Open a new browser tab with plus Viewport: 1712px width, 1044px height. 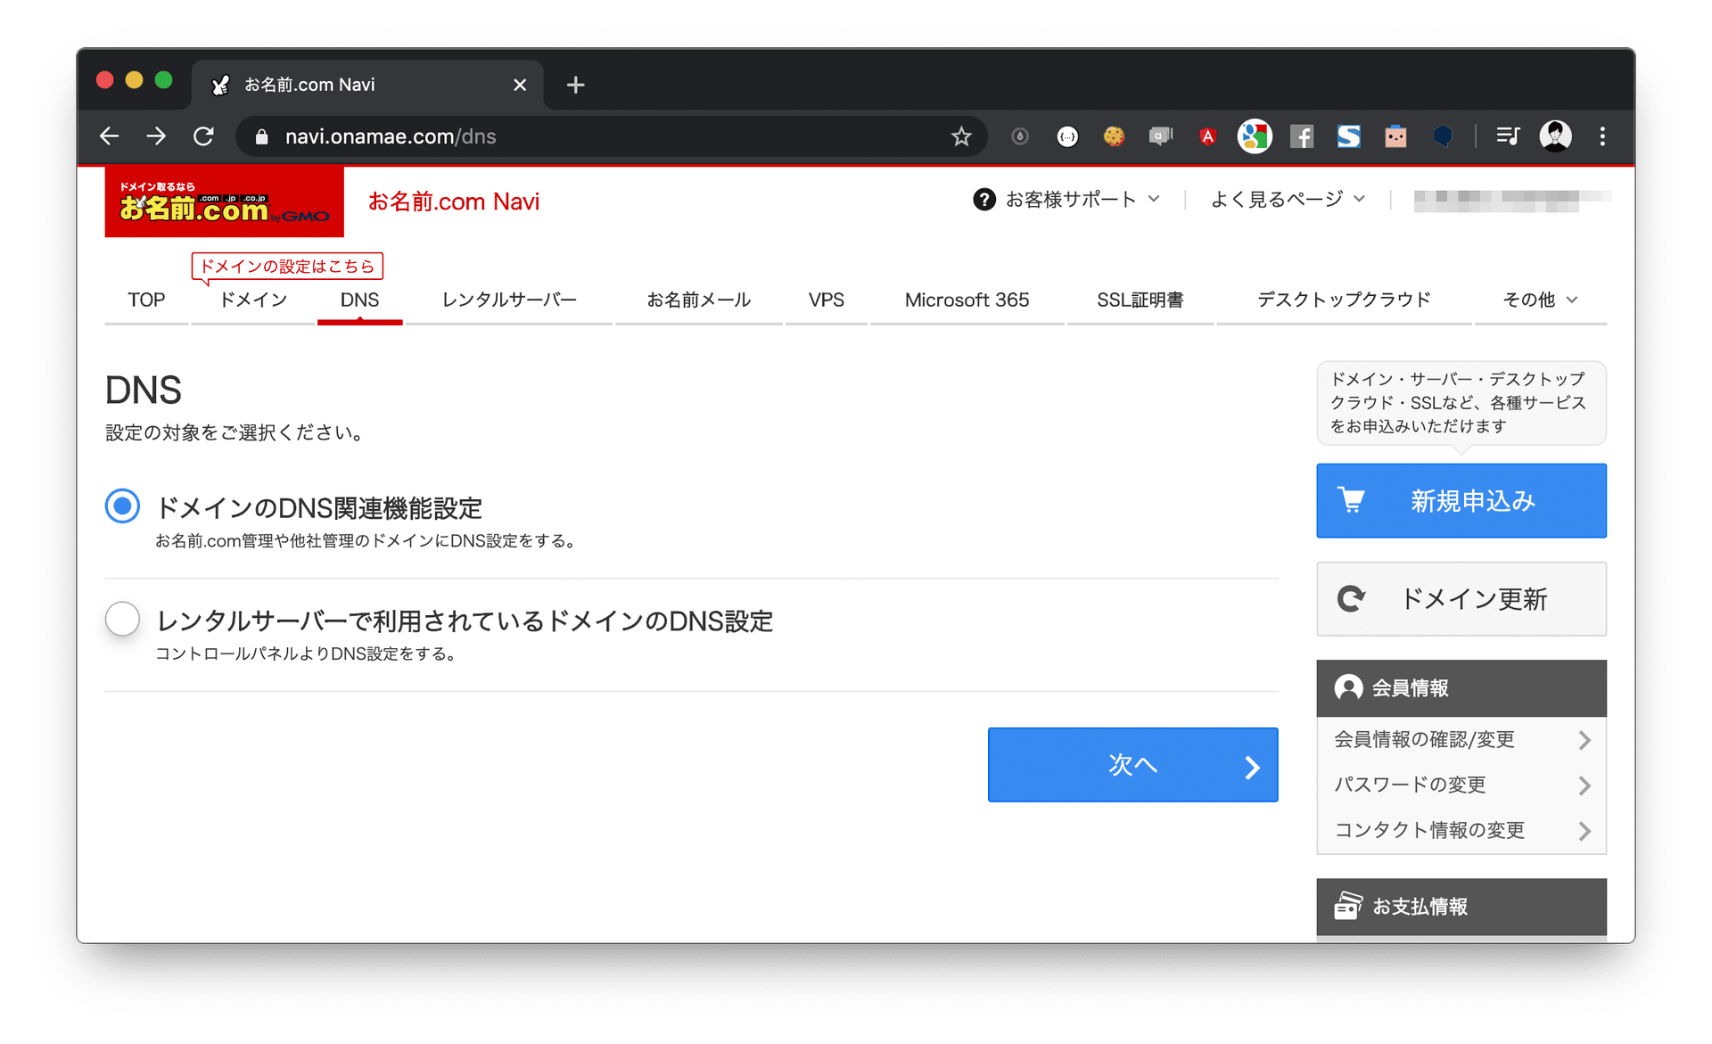click(575, 85)
